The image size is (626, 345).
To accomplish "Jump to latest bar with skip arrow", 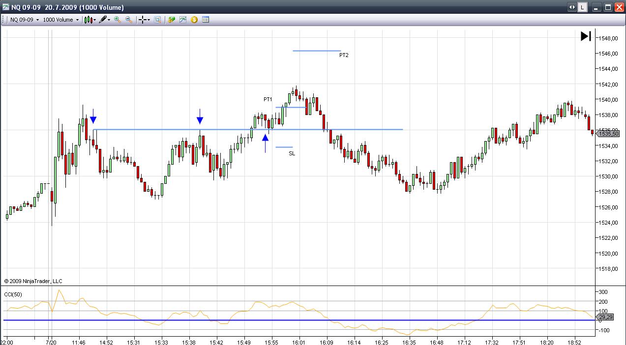I will tap(586, 36).
